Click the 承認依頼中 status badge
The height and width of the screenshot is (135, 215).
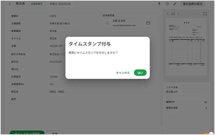[x=37, y=4]
